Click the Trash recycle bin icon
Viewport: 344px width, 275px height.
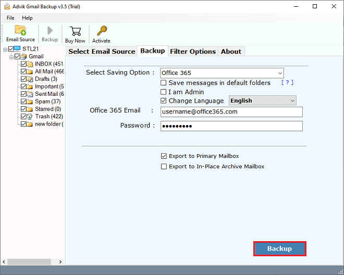(x=30, y=117)
